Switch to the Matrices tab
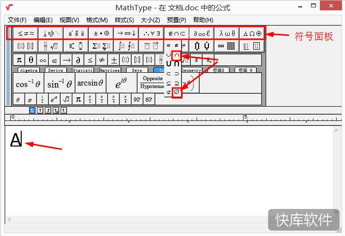This screenshot has width=345, height=236. point(110,70)
